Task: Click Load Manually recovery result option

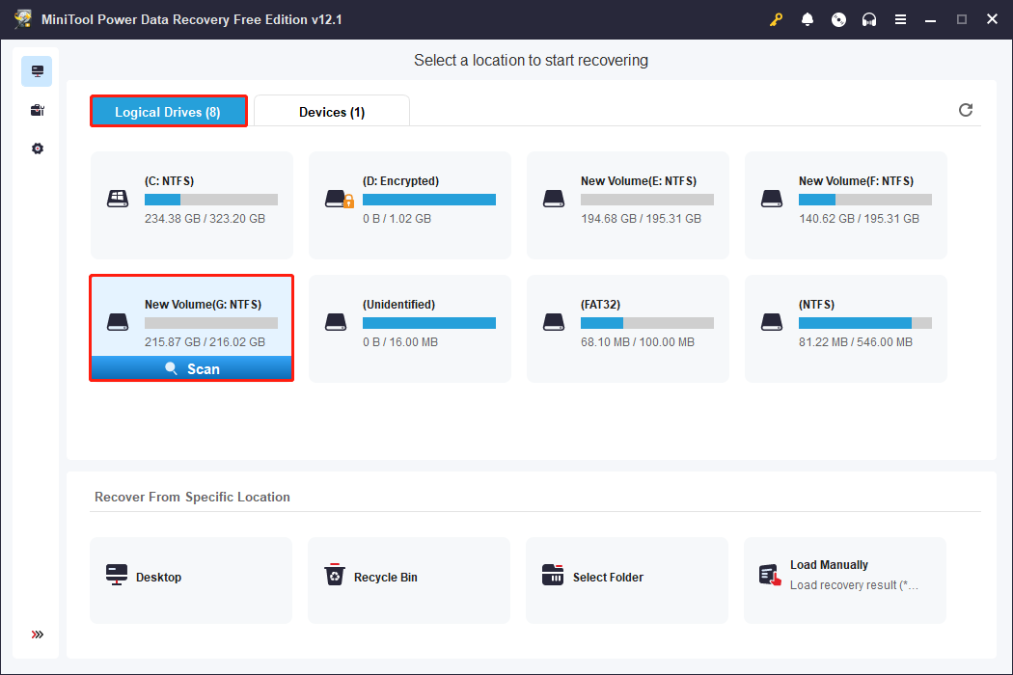Action: coord(845,578)
